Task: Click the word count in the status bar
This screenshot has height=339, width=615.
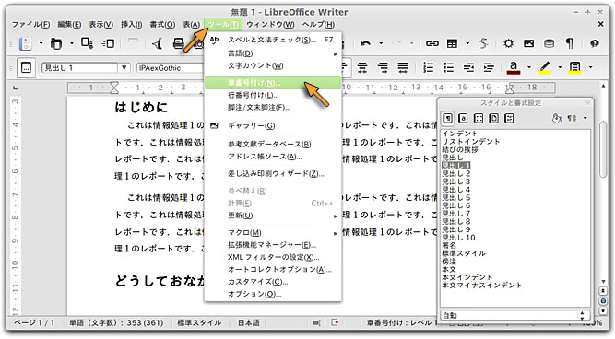Action: [116, 323]
